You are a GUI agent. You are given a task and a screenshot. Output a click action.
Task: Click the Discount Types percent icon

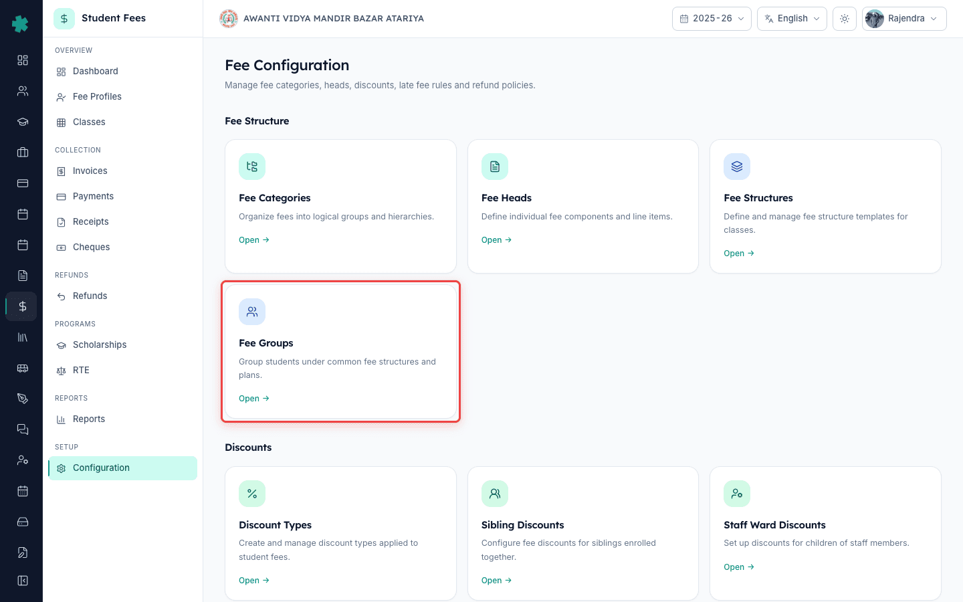(252, 494)
